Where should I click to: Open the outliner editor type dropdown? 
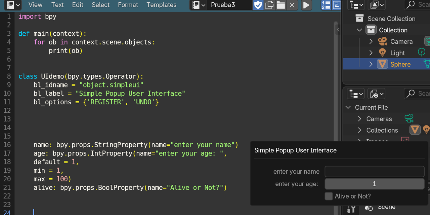[356, 5]
